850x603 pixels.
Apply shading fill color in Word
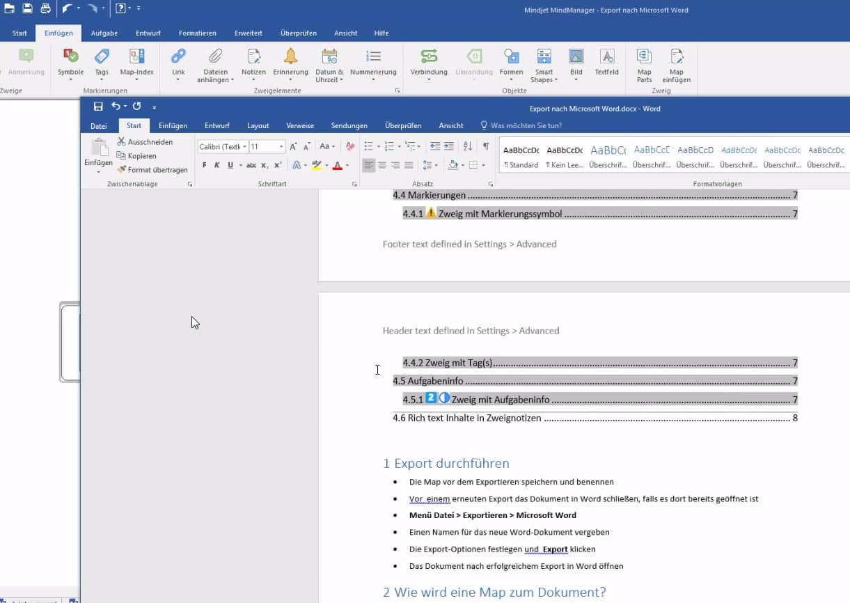click(452, 165)
